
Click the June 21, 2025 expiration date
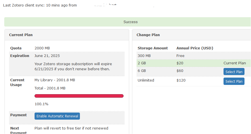[x=47, y=56]
